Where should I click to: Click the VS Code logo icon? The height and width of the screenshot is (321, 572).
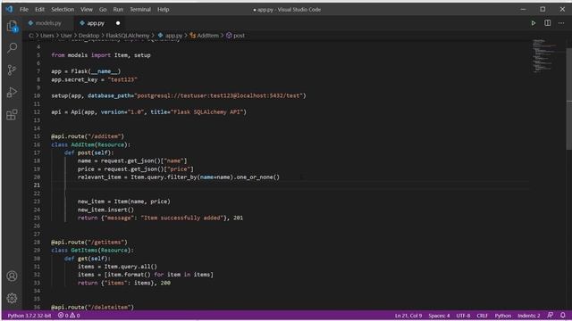pyautogui.click(x=9, y=9)
